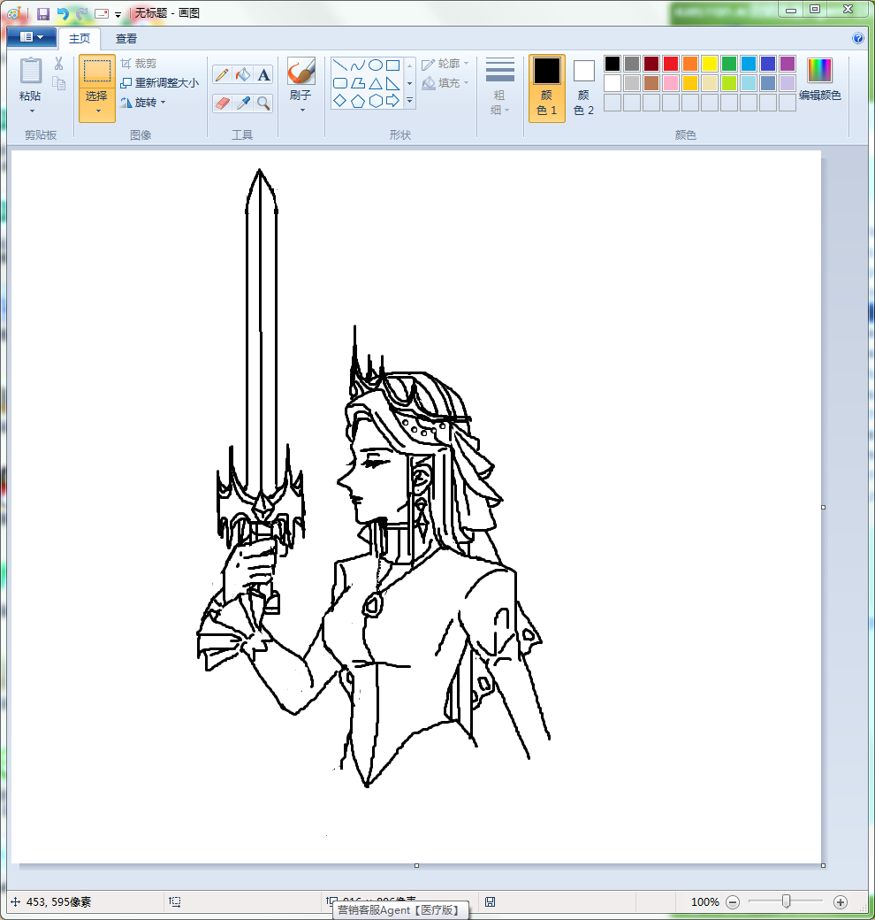This screenshot has height=920, width=875.
Task: Click the Save icon in quick access toolbar
Action: pos(42,14)
